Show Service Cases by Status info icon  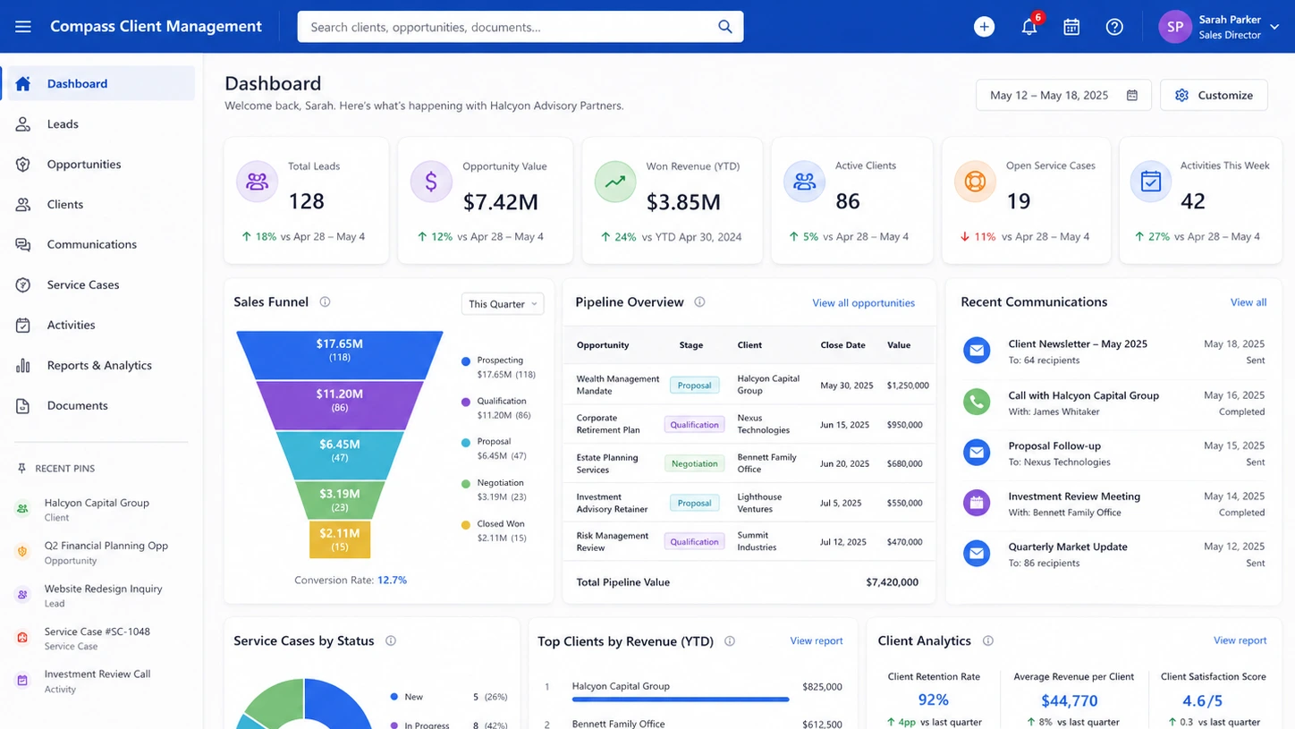390,640
